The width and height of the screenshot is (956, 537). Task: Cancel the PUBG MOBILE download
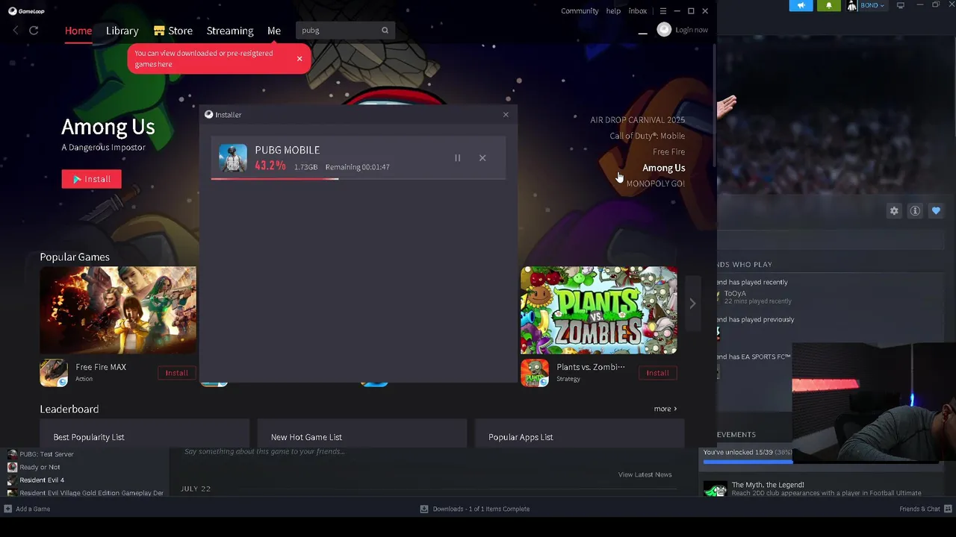(482, 158)
